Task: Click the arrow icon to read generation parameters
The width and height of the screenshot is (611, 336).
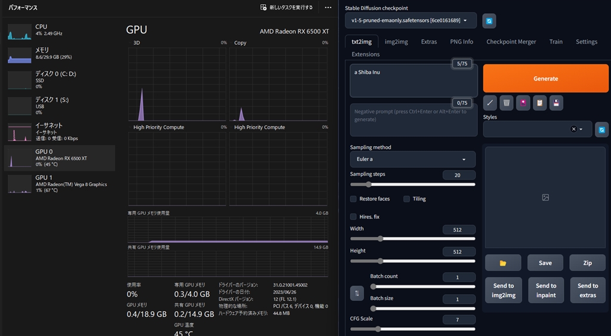Action: click(x=489, y=103)
